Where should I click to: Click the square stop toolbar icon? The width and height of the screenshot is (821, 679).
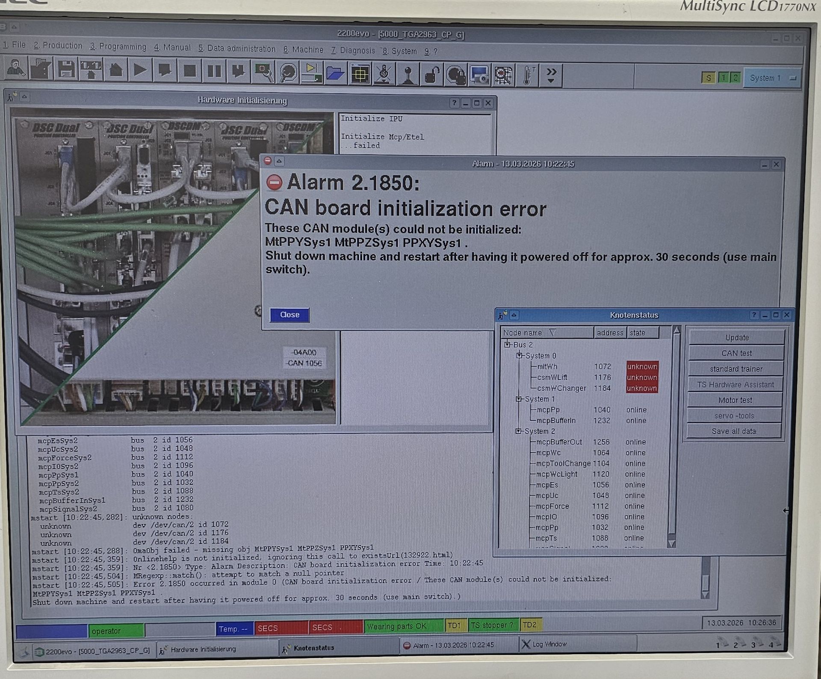pyautogui.click(x=190, y=71)
